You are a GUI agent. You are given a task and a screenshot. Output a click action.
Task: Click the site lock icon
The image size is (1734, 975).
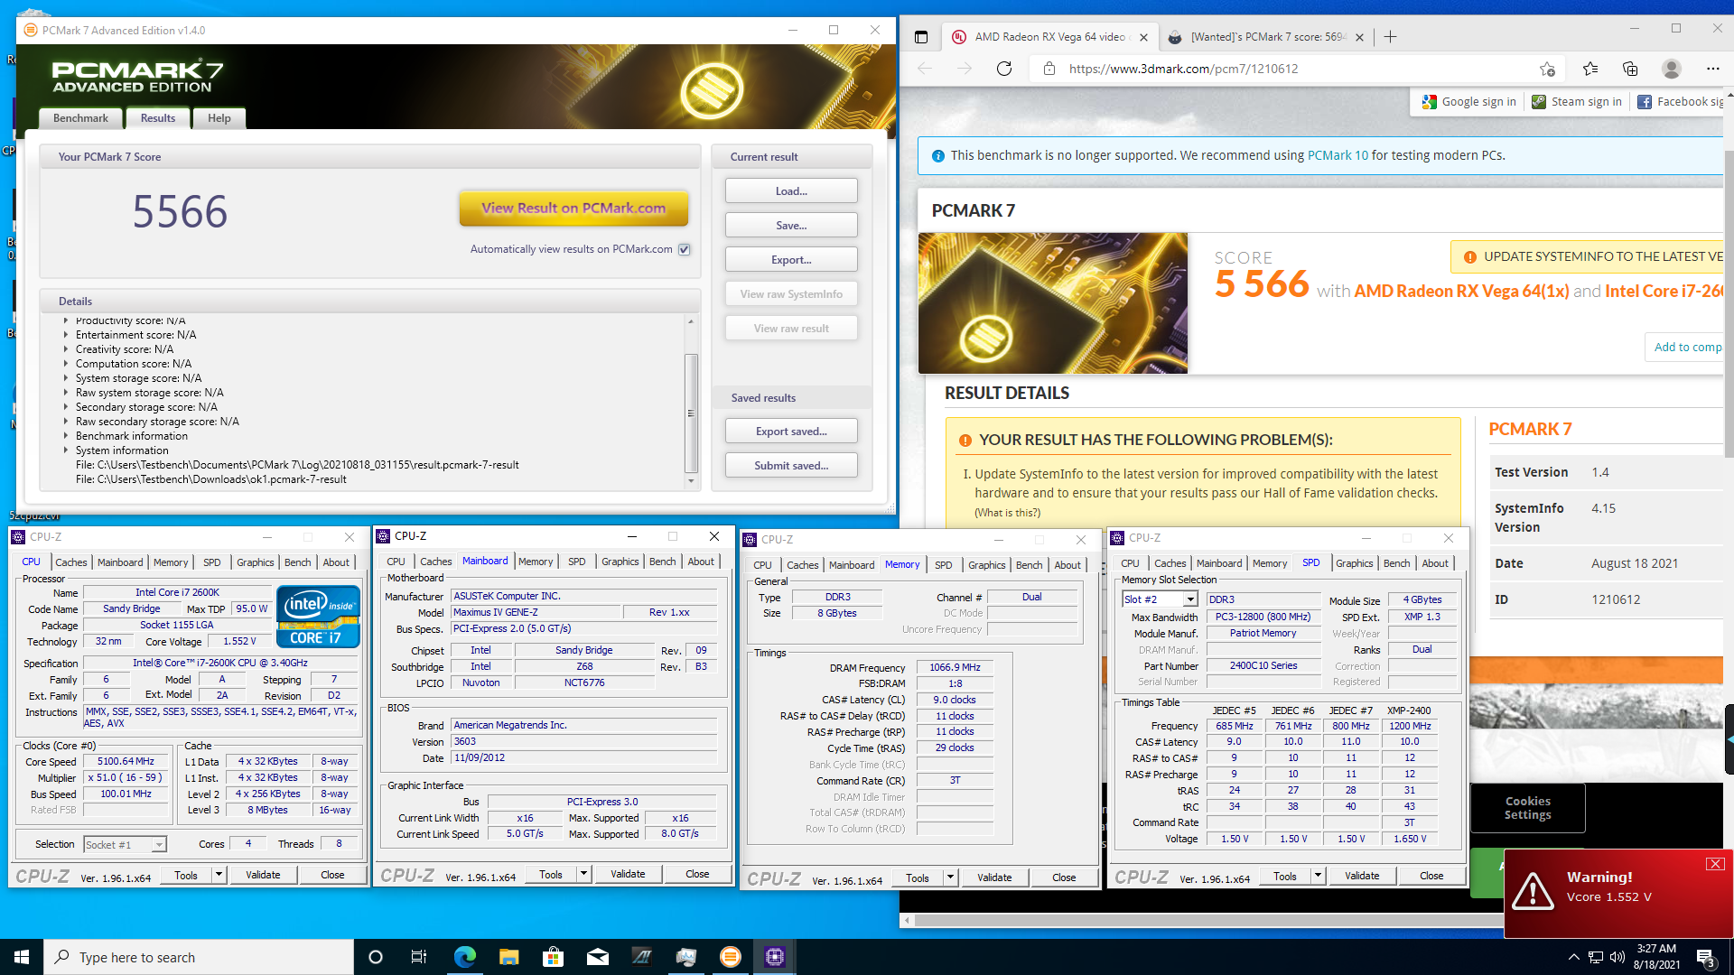1049,69
